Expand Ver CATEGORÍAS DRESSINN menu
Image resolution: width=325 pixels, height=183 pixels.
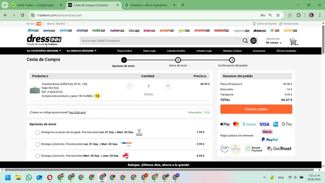[44, 51]
